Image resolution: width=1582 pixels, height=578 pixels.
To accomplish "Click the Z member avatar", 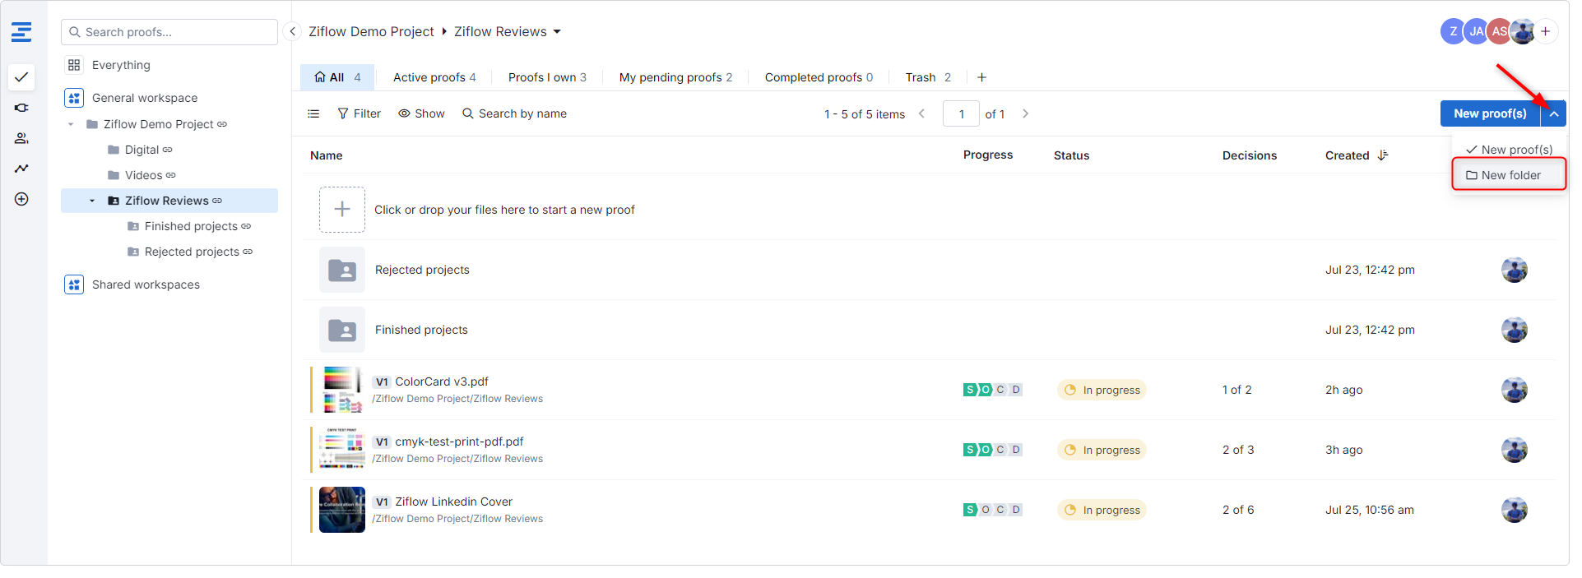I will 1453,31.
